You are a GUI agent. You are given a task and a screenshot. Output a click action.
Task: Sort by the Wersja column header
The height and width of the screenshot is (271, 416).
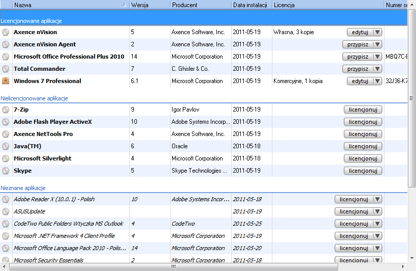[150, 5]
